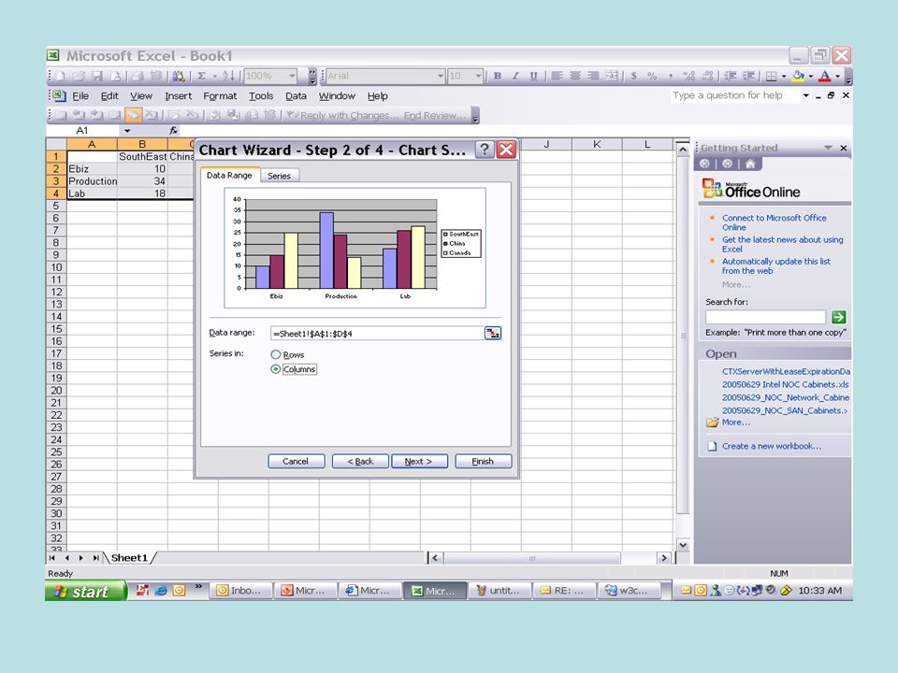
Task: Open the Name Box dropdown arrow
Action: click(x=127, y=131)
